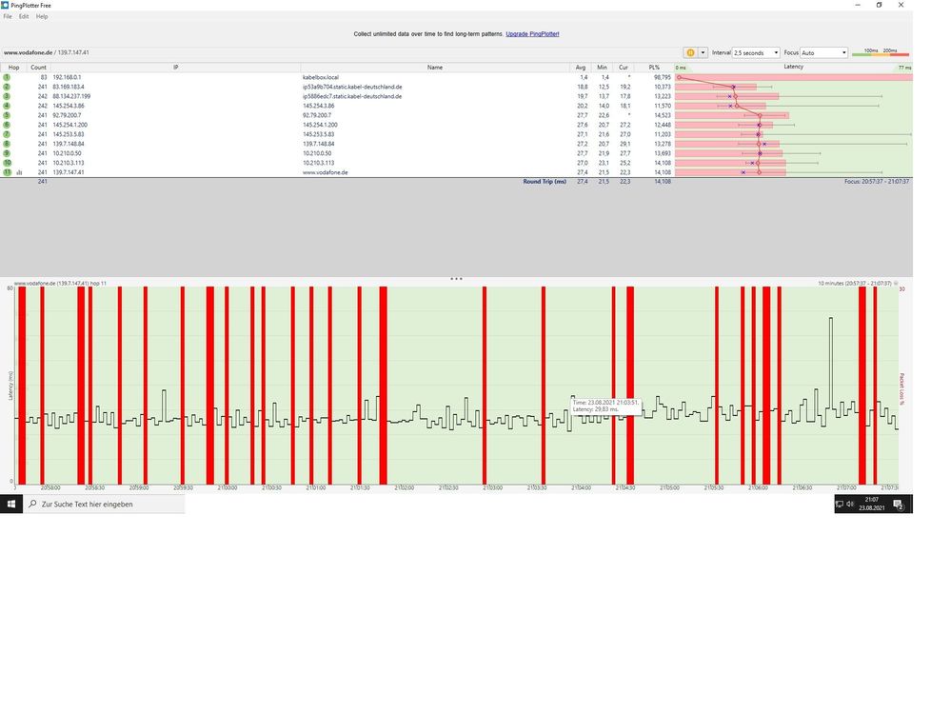Viewport: 951px width, 713px height.
Task: Click the 21:02:00 tick on the time axis
Action: click(x=404, y=487)
